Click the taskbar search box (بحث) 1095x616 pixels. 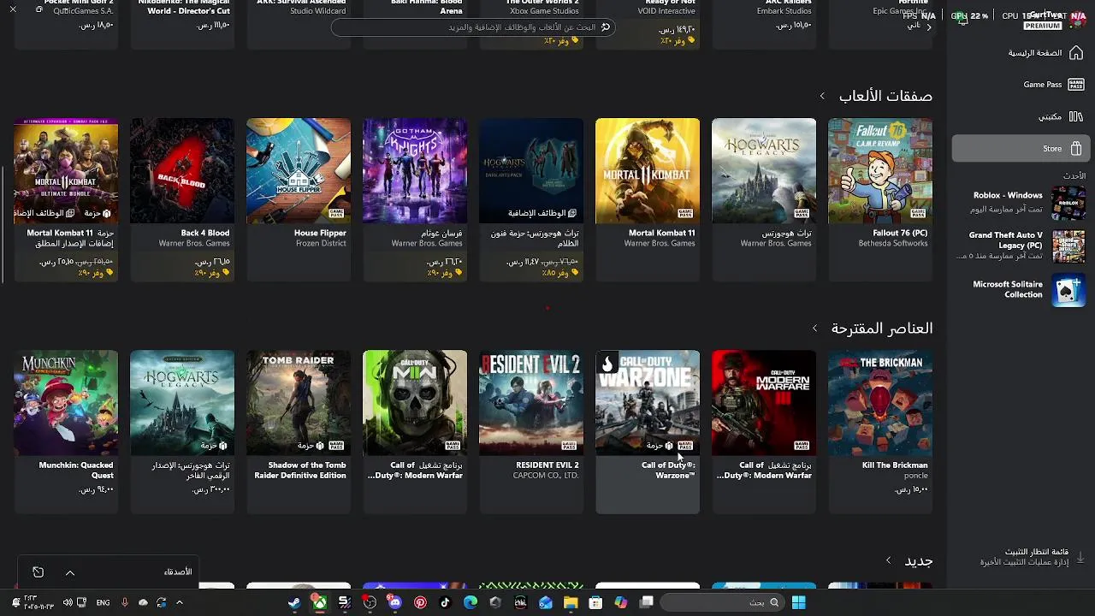click(x=722, y=603)
